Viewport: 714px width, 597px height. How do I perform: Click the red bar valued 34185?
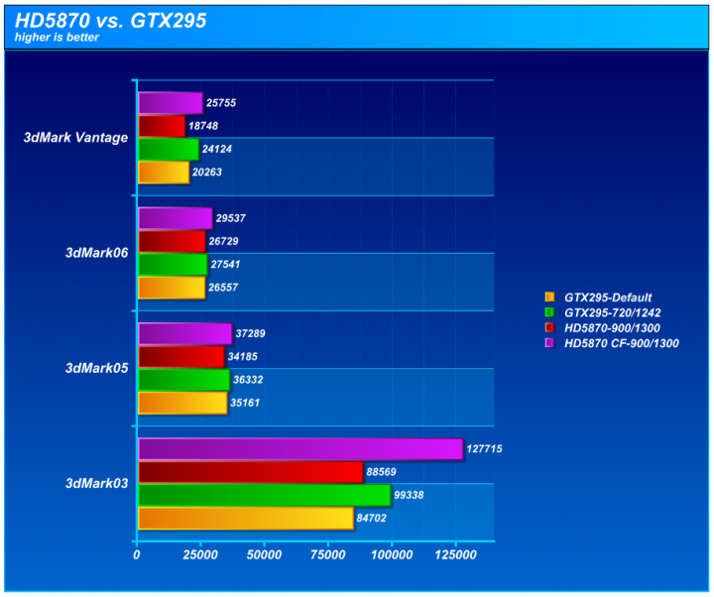tap(181, 357)
